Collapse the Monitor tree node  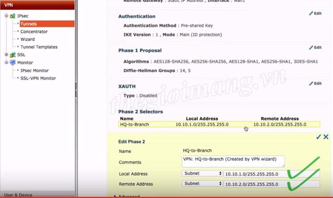click(6, 63)
